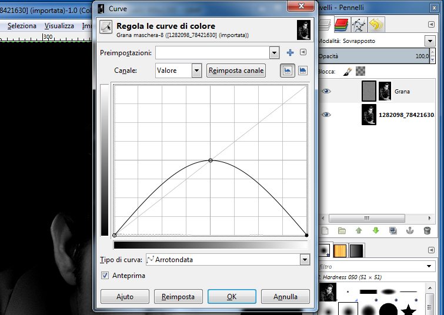Toggle lock pixels paintbrush icon

pos(347,71)
